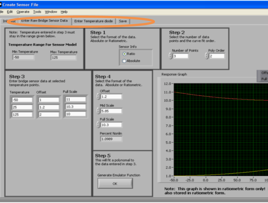Image resolution: width=268 pixels, height=203 pixels.
Task: Click OK to generate emulator function
Action: (x=115, y=184)
